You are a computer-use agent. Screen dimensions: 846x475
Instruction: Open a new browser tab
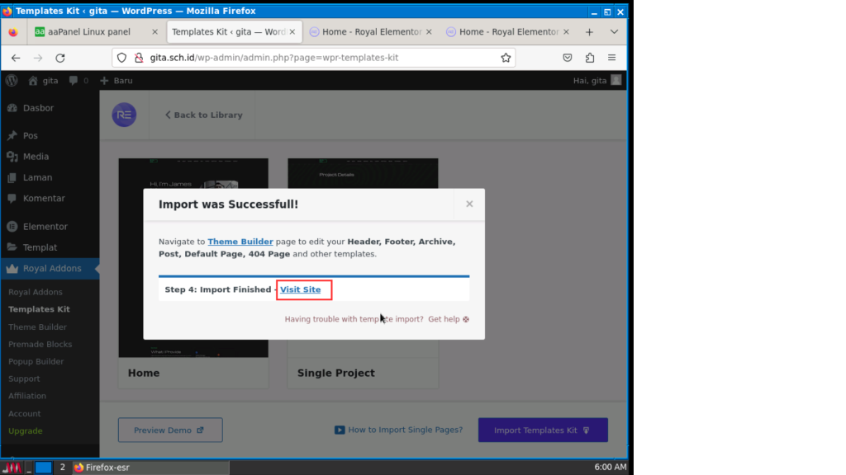pyautogui.click(x=589, y=32)
